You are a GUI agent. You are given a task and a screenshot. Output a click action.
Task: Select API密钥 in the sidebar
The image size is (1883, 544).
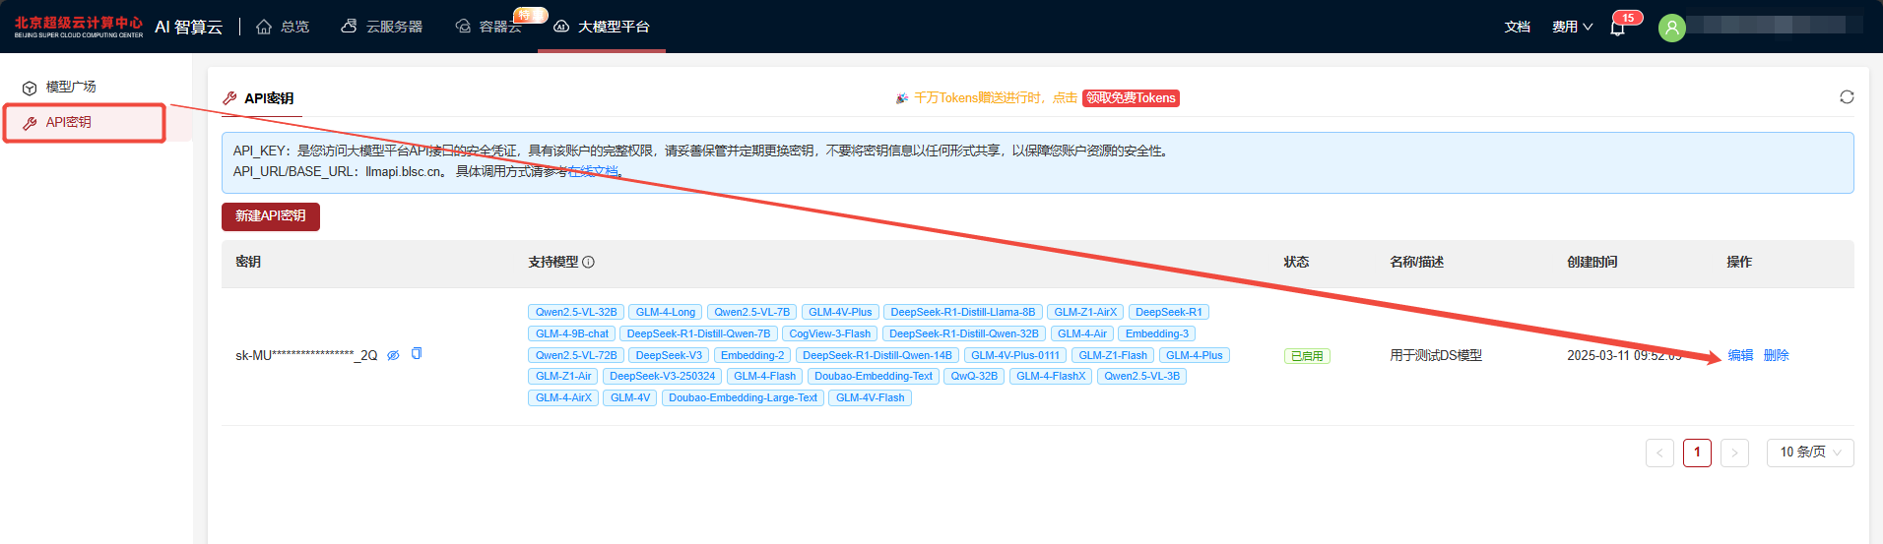click(69, 123)
